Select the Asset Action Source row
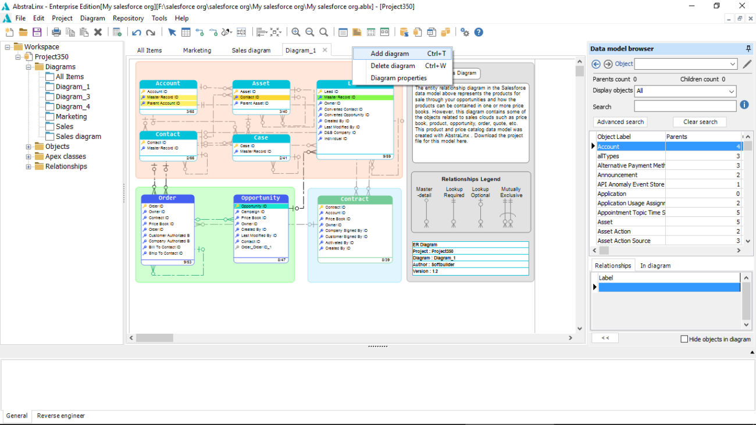756x425 pixels. click(x=669, y=241)
